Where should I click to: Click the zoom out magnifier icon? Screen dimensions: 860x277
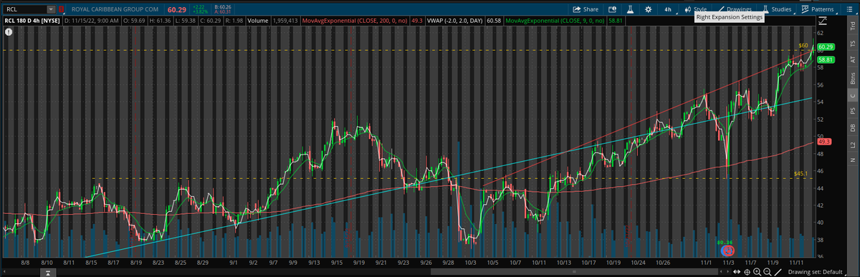(x=767, y=273)
